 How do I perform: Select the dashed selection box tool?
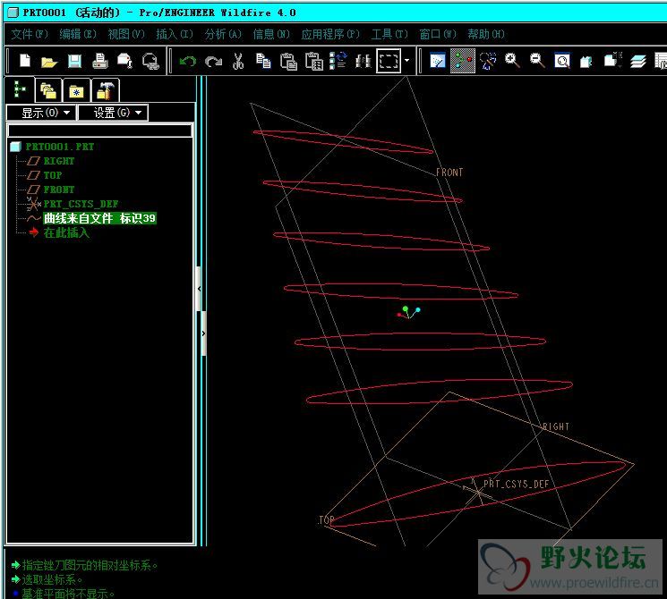[x=389, y=61]
